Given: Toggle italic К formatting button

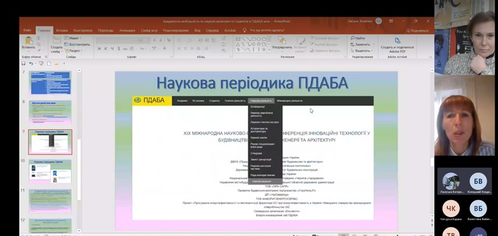Looking at the screenshot, I should pos(106,49).
